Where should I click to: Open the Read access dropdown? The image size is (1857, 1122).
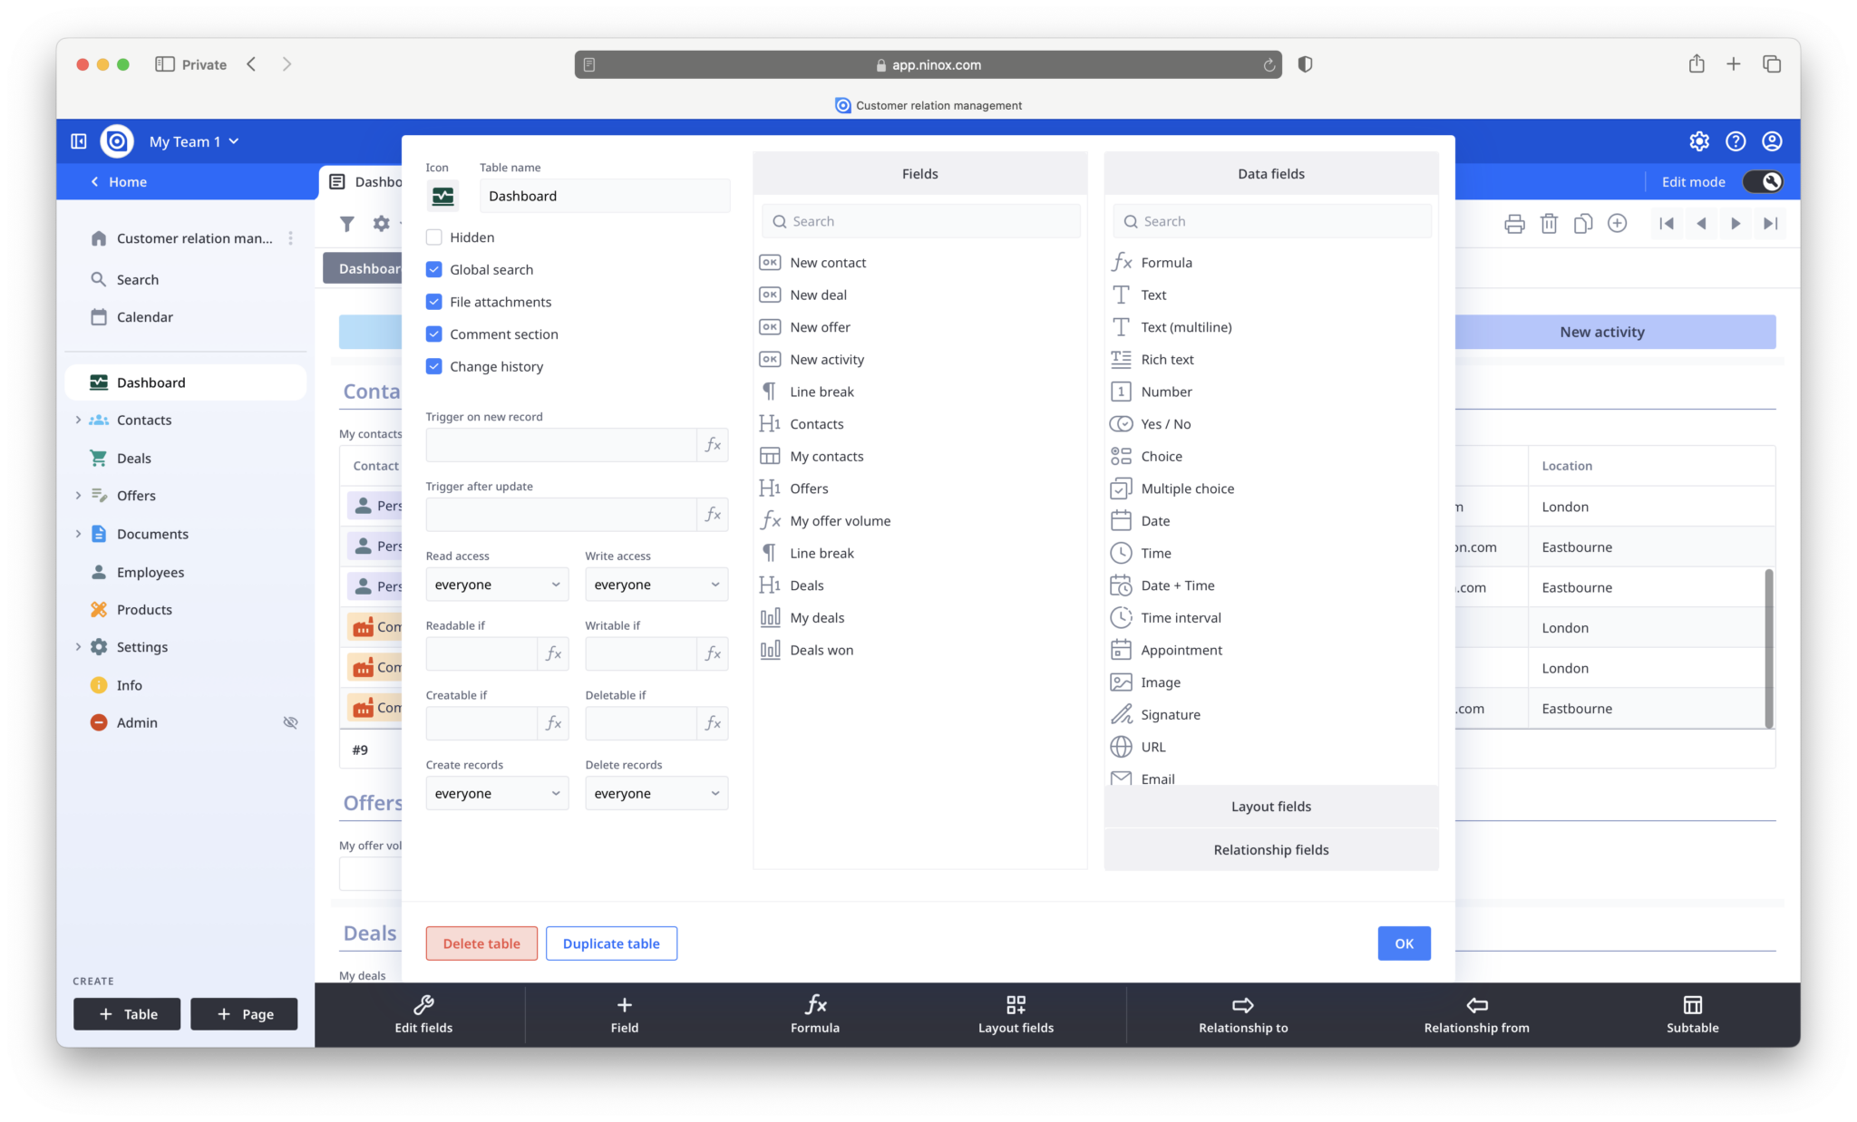tap(496, 584)
